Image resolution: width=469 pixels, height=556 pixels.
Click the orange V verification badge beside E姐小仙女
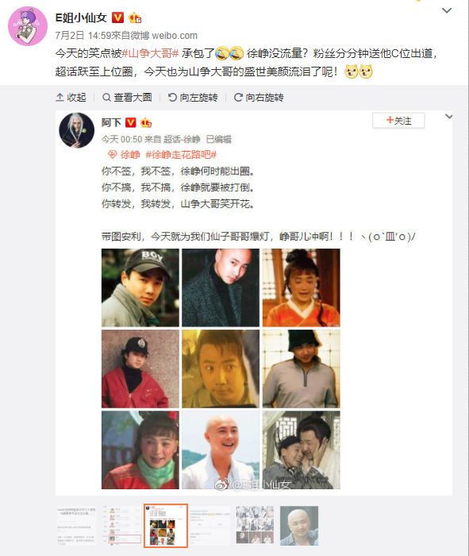(x=118, y=17)
